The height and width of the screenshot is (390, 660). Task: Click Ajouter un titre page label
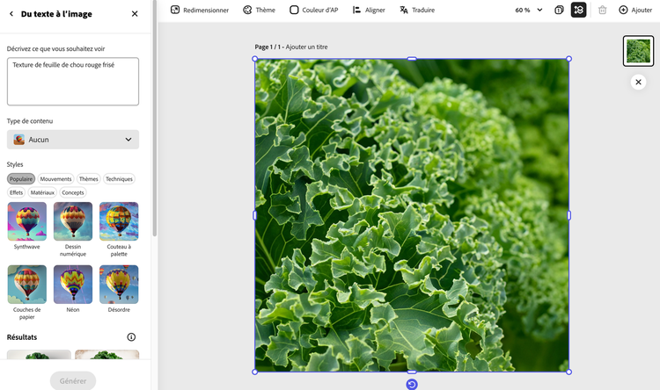pyautogui.click(x=306, y=47)
